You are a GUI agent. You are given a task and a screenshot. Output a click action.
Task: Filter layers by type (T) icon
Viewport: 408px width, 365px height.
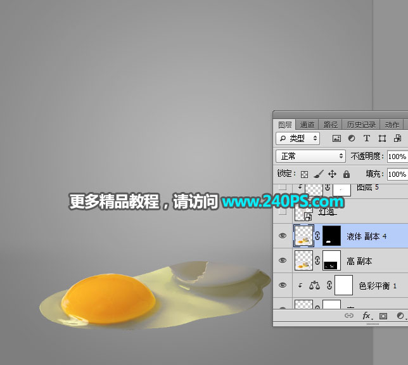click(367, 139)
